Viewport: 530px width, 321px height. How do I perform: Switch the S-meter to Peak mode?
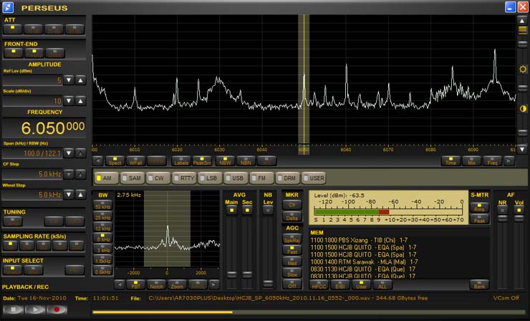479,219
